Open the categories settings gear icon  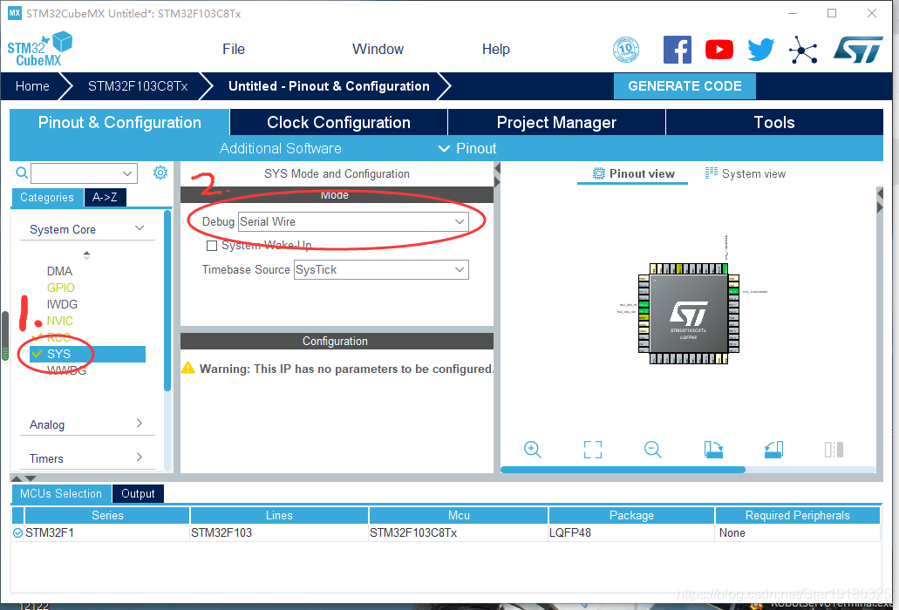(x=160, y=173)
